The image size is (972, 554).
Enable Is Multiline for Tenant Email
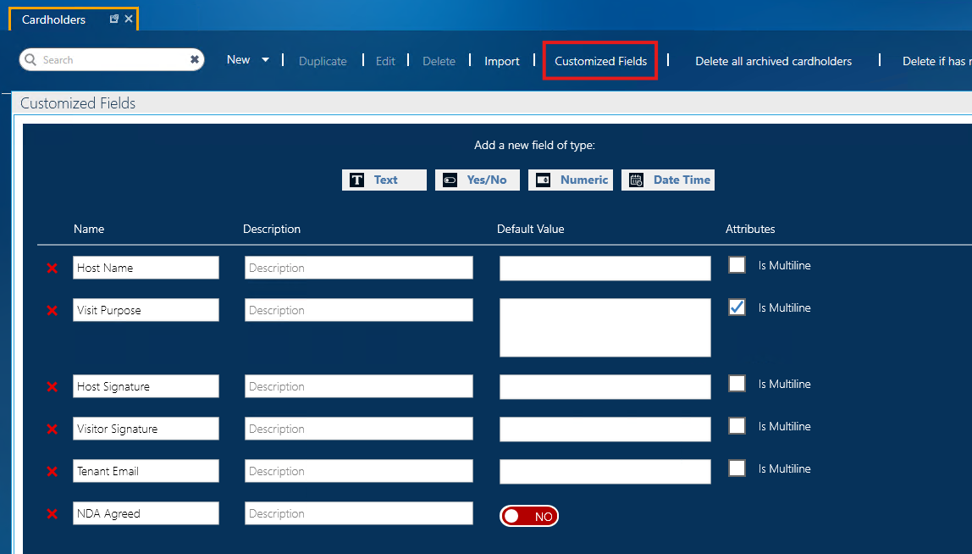[737, 468]
